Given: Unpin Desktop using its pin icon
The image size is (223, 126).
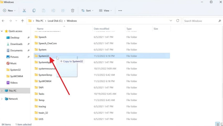Looking at the screenshot, I should click(x=28, y=38).
